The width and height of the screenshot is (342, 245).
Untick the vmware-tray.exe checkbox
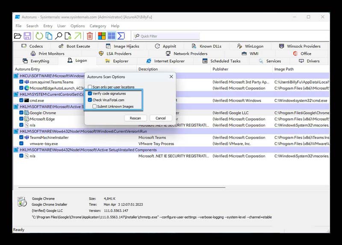tap(21, 144)
